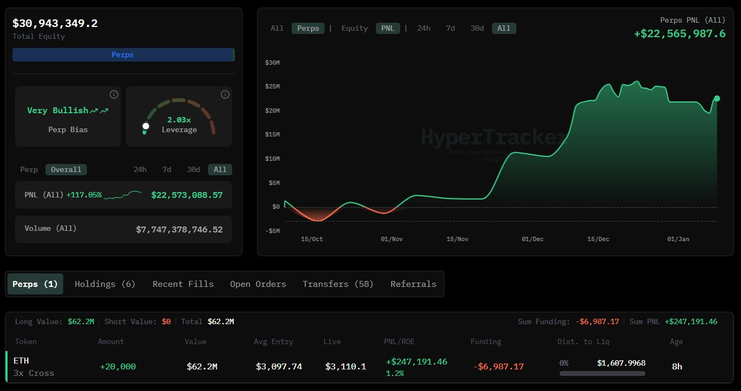Expand the ETH 3x Cross position row
The height and width of the screenshot is (391, 741).
click(33, 367)
